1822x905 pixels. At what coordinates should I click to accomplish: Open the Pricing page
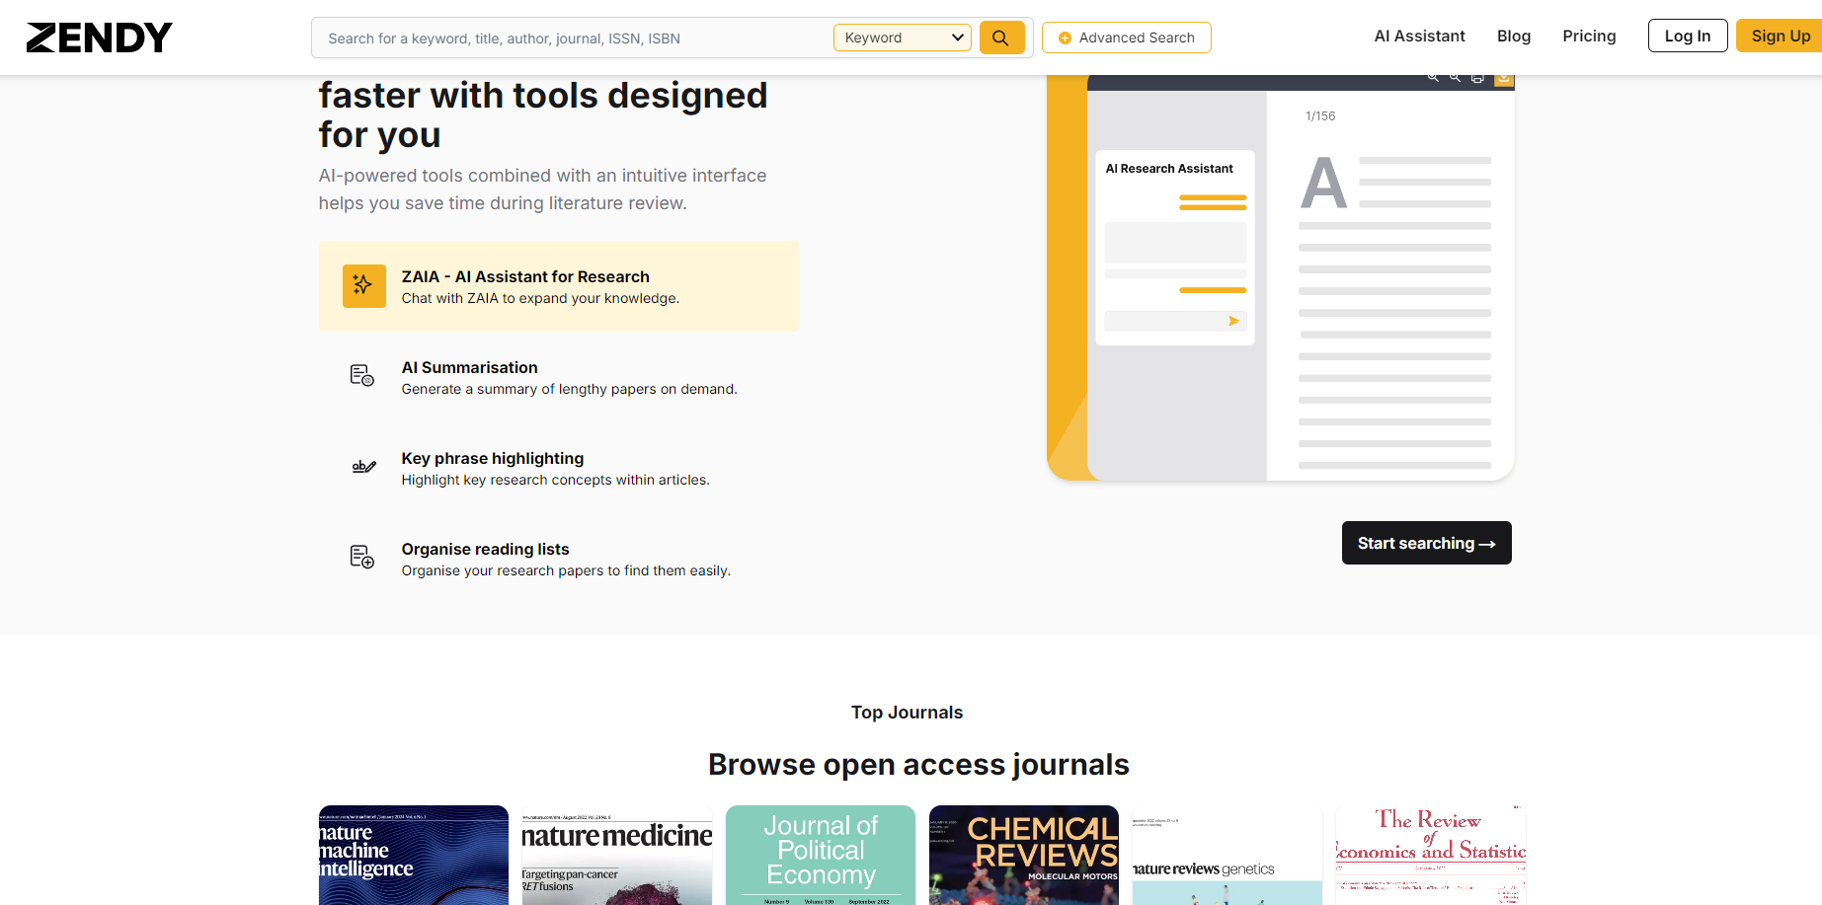pos(1589,37)
